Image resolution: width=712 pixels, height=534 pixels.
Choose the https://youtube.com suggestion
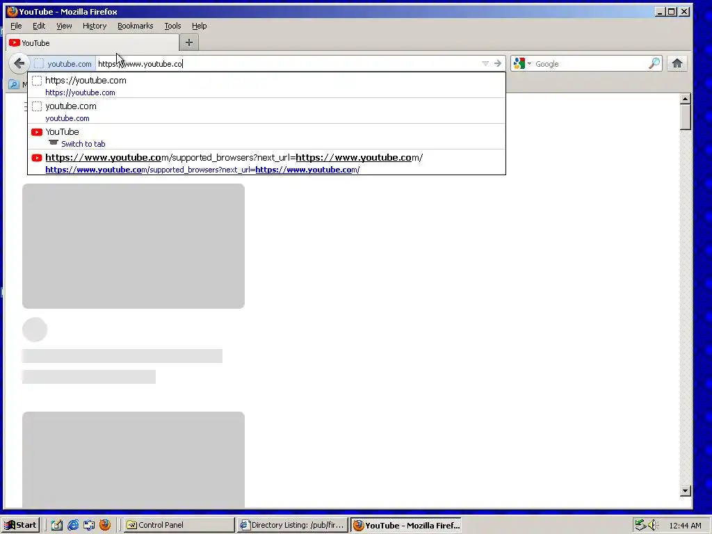pos(266,86)
